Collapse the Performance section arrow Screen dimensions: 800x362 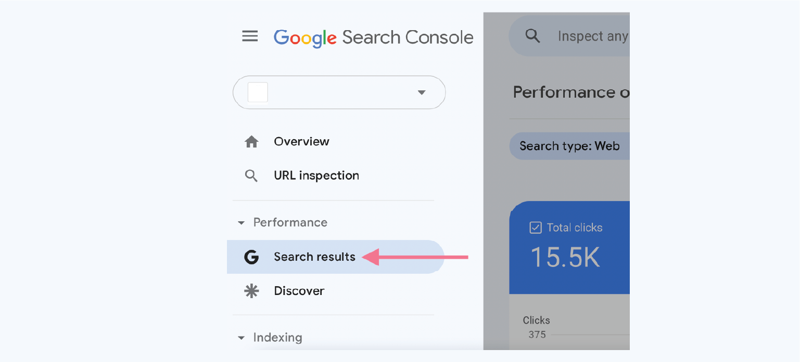point(241,223)
